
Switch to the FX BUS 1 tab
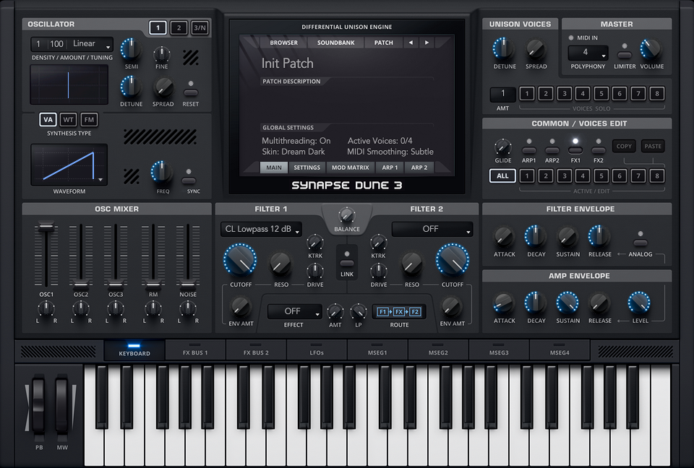click(x=195, y=350)
